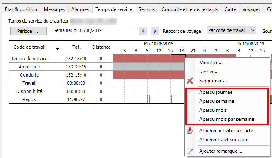Switch to the Messages tab
The height and width of the screenshot is (158, 272).
pyautogui.click(x=54, y=9)
